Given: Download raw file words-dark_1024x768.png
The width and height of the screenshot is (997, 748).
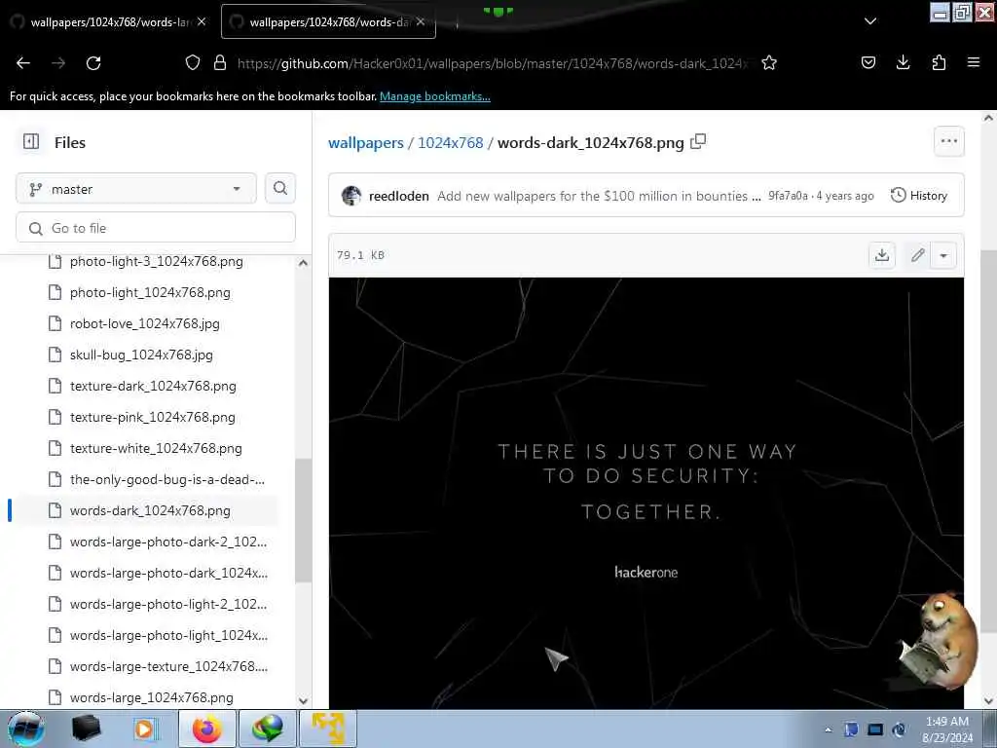Looking at the screenshot, I should (x=882, y=255).
